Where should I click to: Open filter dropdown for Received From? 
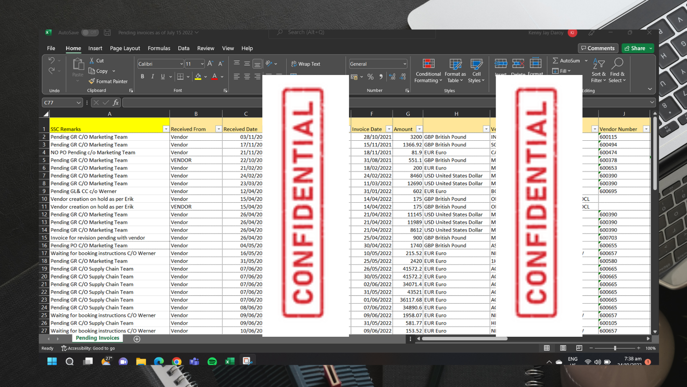[x=218, y=129]
